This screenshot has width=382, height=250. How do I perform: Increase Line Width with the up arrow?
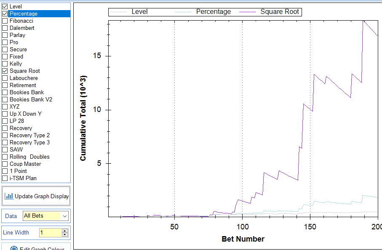[x=64, y=231]
